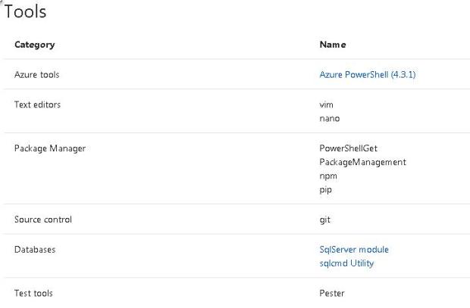Click the Pester test tool entry
Screen dimensions: 470x308
pyautogui.click(x=332, y=293)
